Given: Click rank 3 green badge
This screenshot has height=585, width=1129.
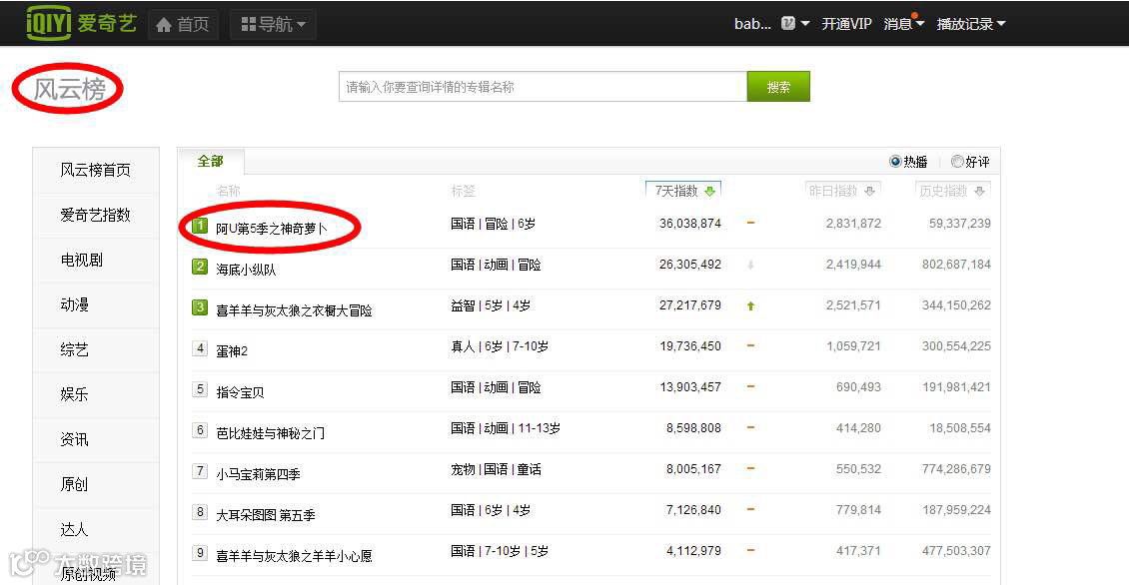Looking at the screenshot, I should (x=200, y=307).
